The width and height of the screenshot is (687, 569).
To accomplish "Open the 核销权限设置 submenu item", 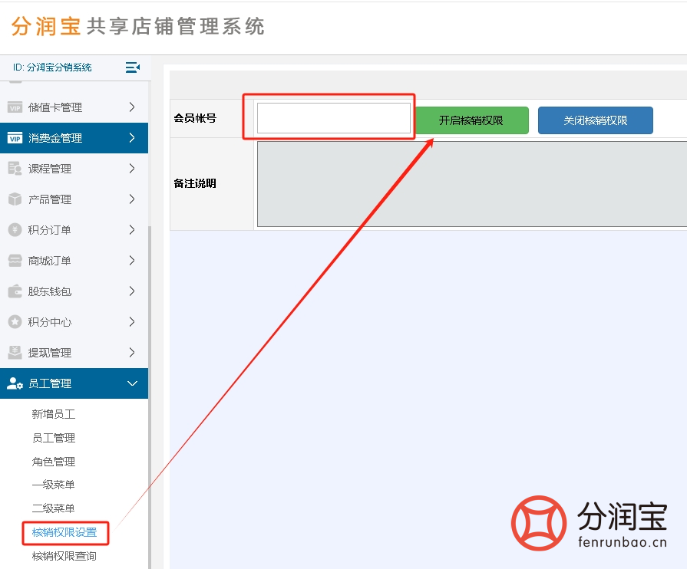I will click(65, 531).
